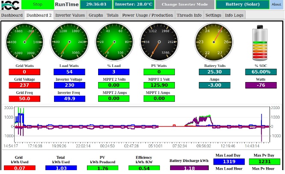Click the battery charge level icon

click(x=260, y=44)
